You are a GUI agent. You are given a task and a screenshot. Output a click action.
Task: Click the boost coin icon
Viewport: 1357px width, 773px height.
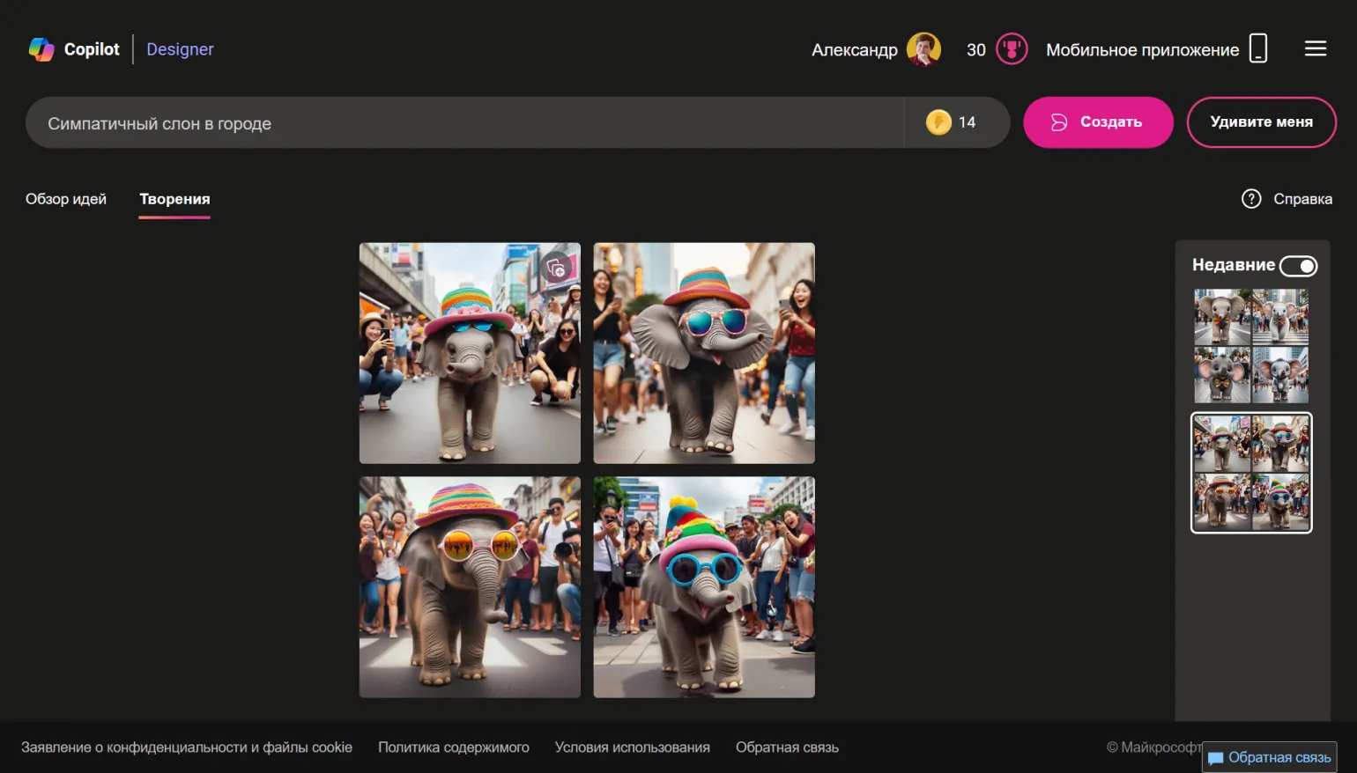[938, 122]
